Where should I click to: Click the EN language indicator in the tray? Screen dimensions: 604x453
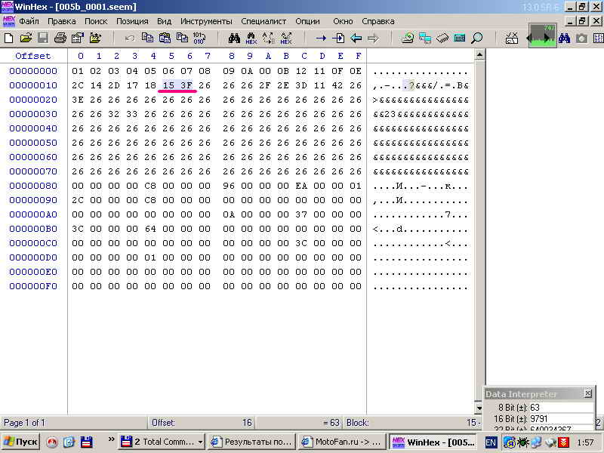pos(491,442)
